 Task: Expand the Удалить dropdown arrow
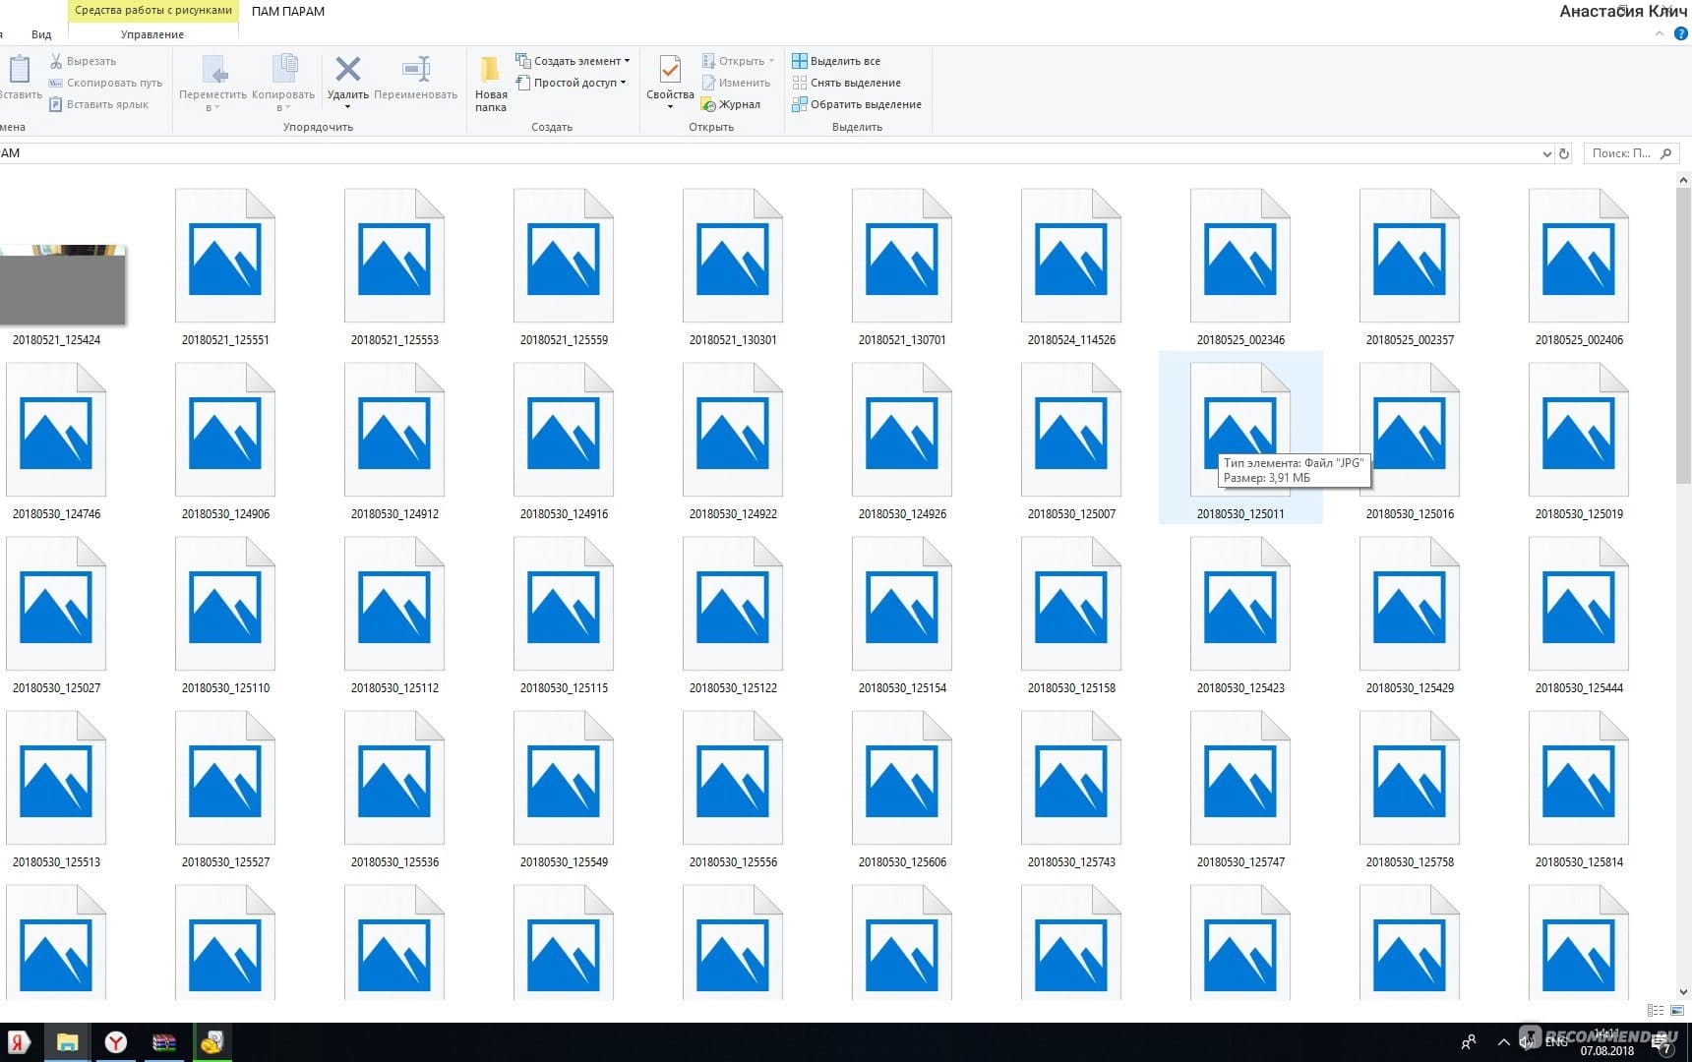pos(347,104)
